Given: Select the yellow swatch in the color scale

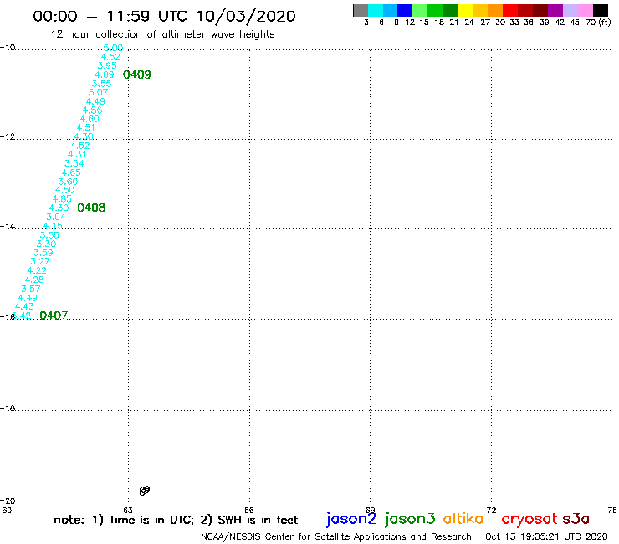Looking at the screenshot, I should coord(465,10).
